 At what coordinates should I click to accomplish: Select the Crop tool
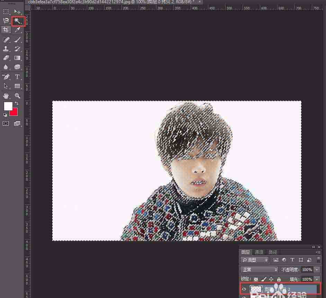coord(6,30)
